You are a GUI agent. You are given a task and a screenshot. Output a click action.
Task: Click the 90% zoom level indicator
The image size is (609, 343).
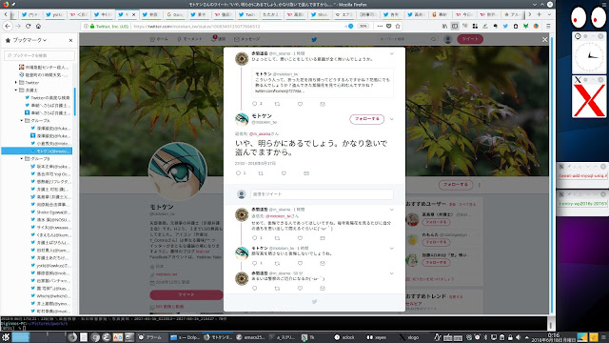coord(363,26)
